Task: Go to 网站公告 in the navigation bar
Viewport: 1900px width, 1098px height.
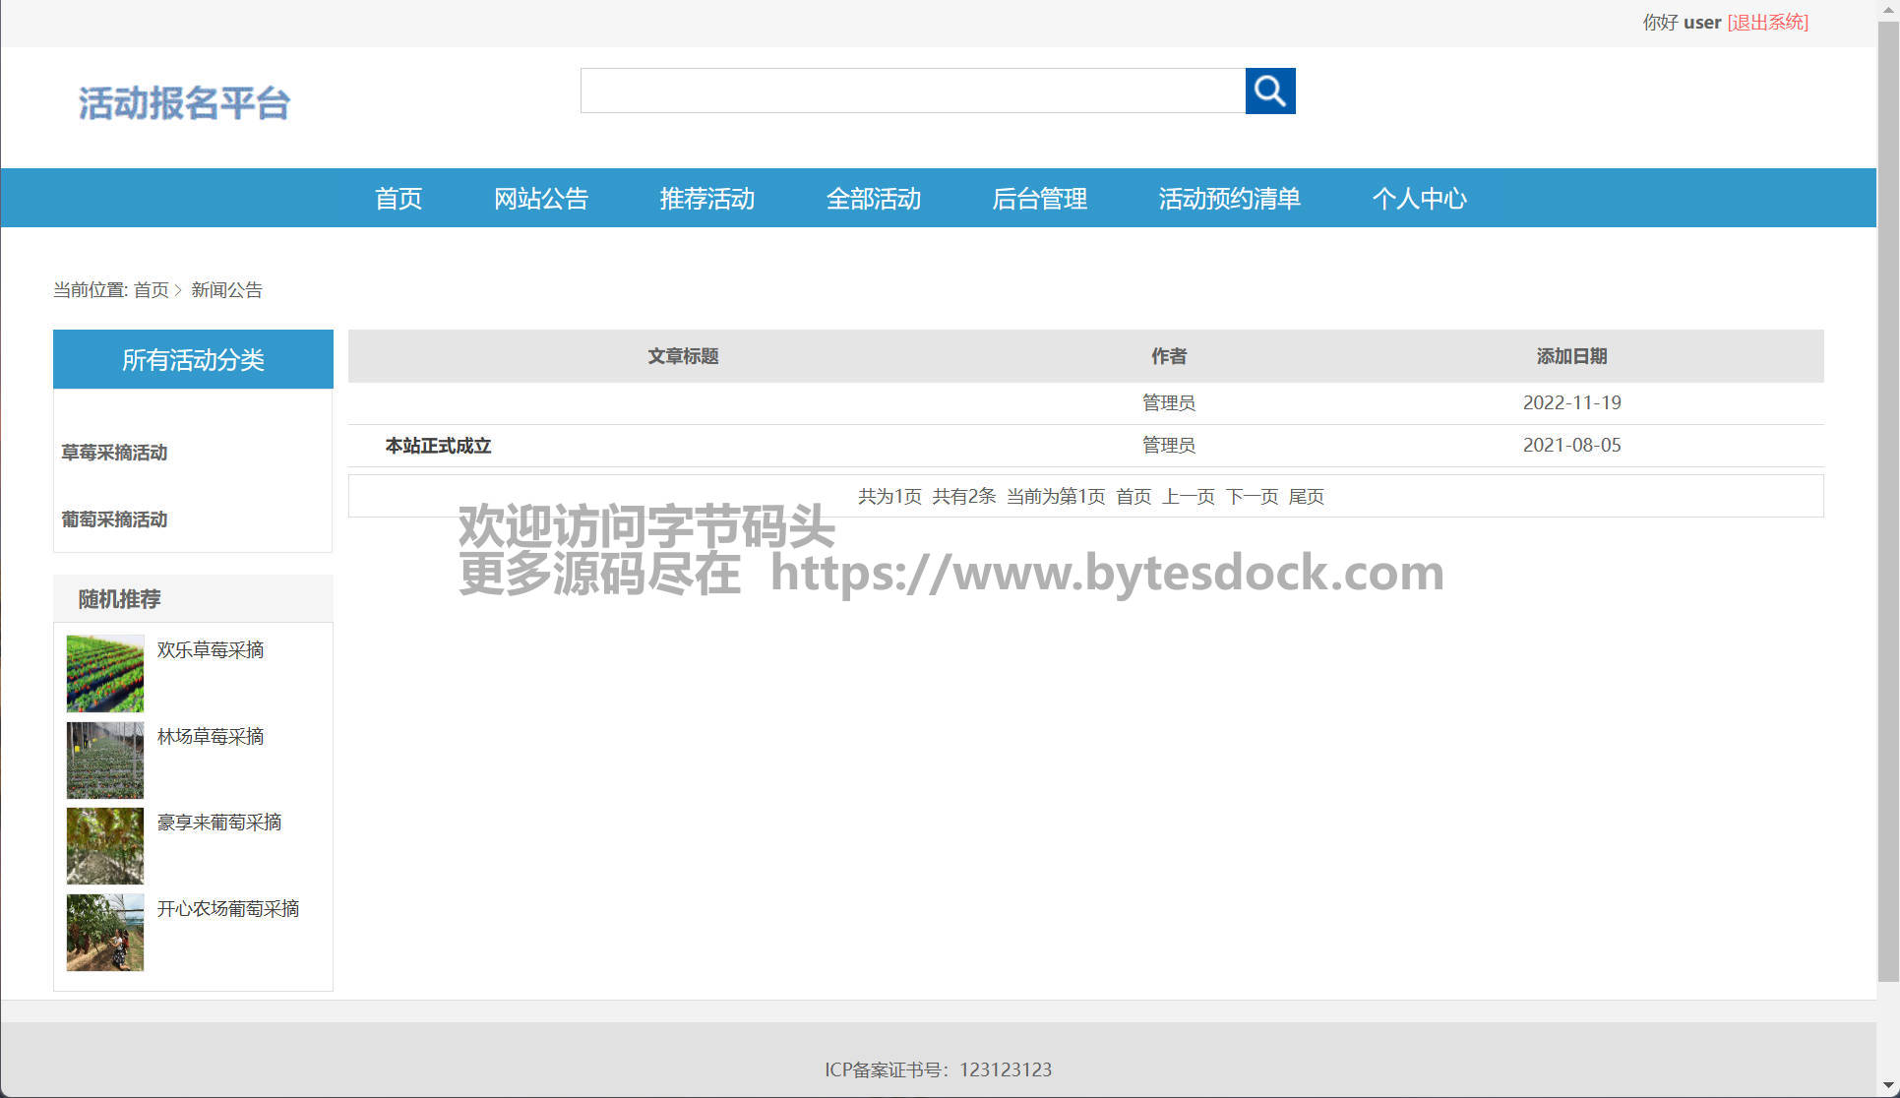Action: coord(540,199)
